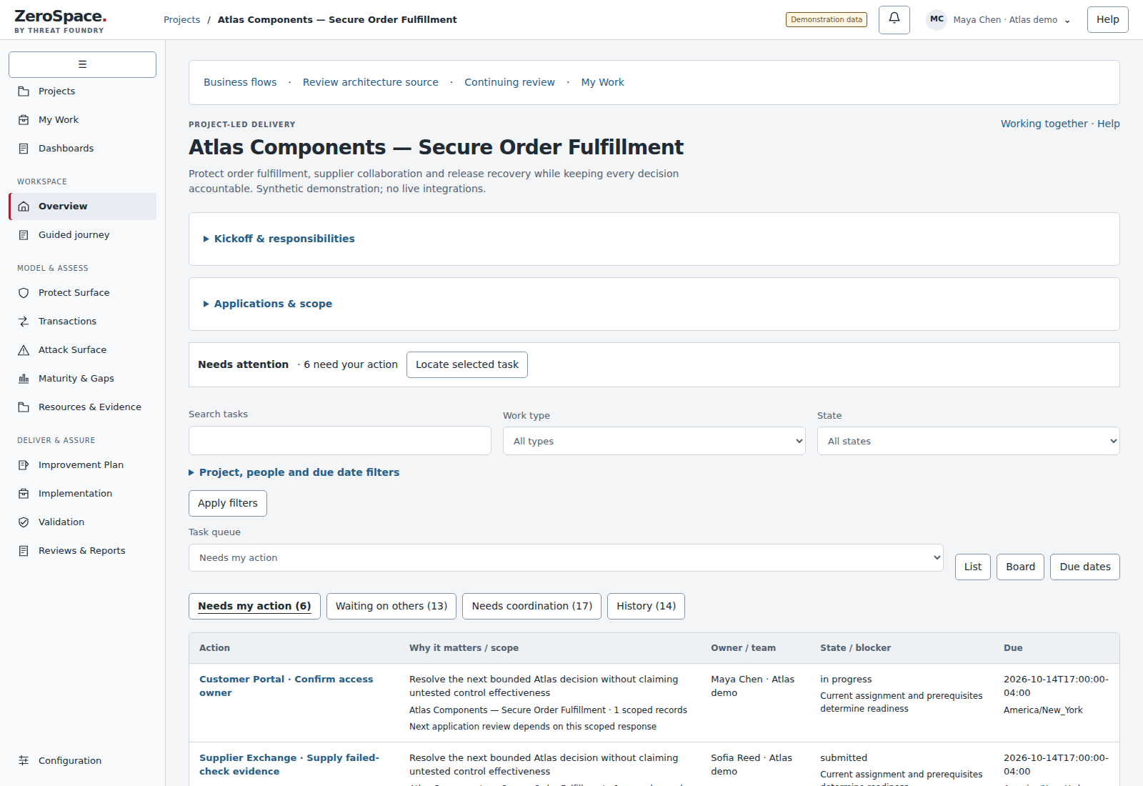Switch to Waiting on others tab
This screenshot has height=786, width=1143.
coord(391,606)
